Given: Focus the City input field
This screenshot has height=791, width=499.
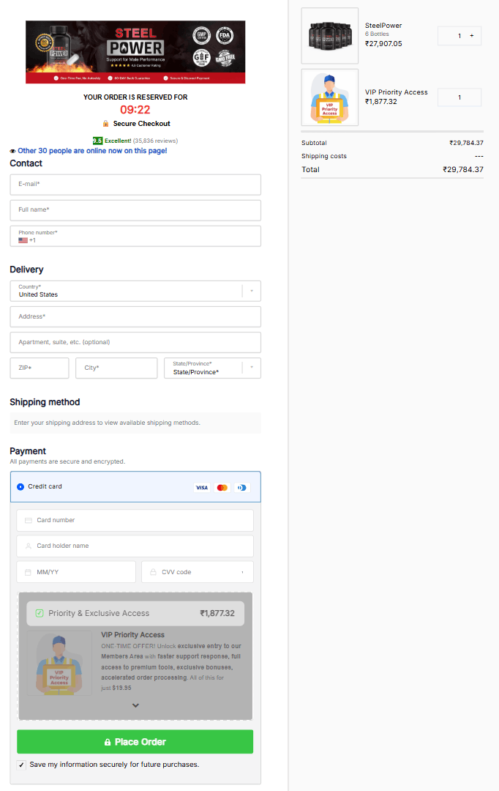Looking at the screenshot, I should (x=116, y=368).
